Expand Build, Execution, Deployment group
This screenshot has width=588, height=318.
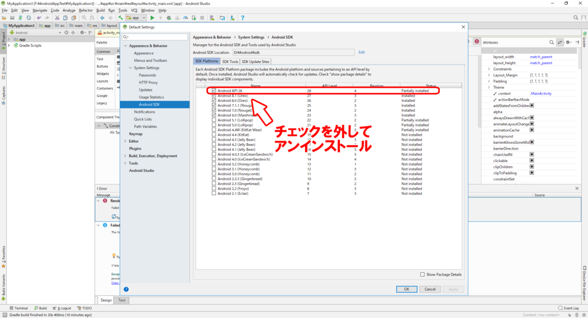click(126, 156)
